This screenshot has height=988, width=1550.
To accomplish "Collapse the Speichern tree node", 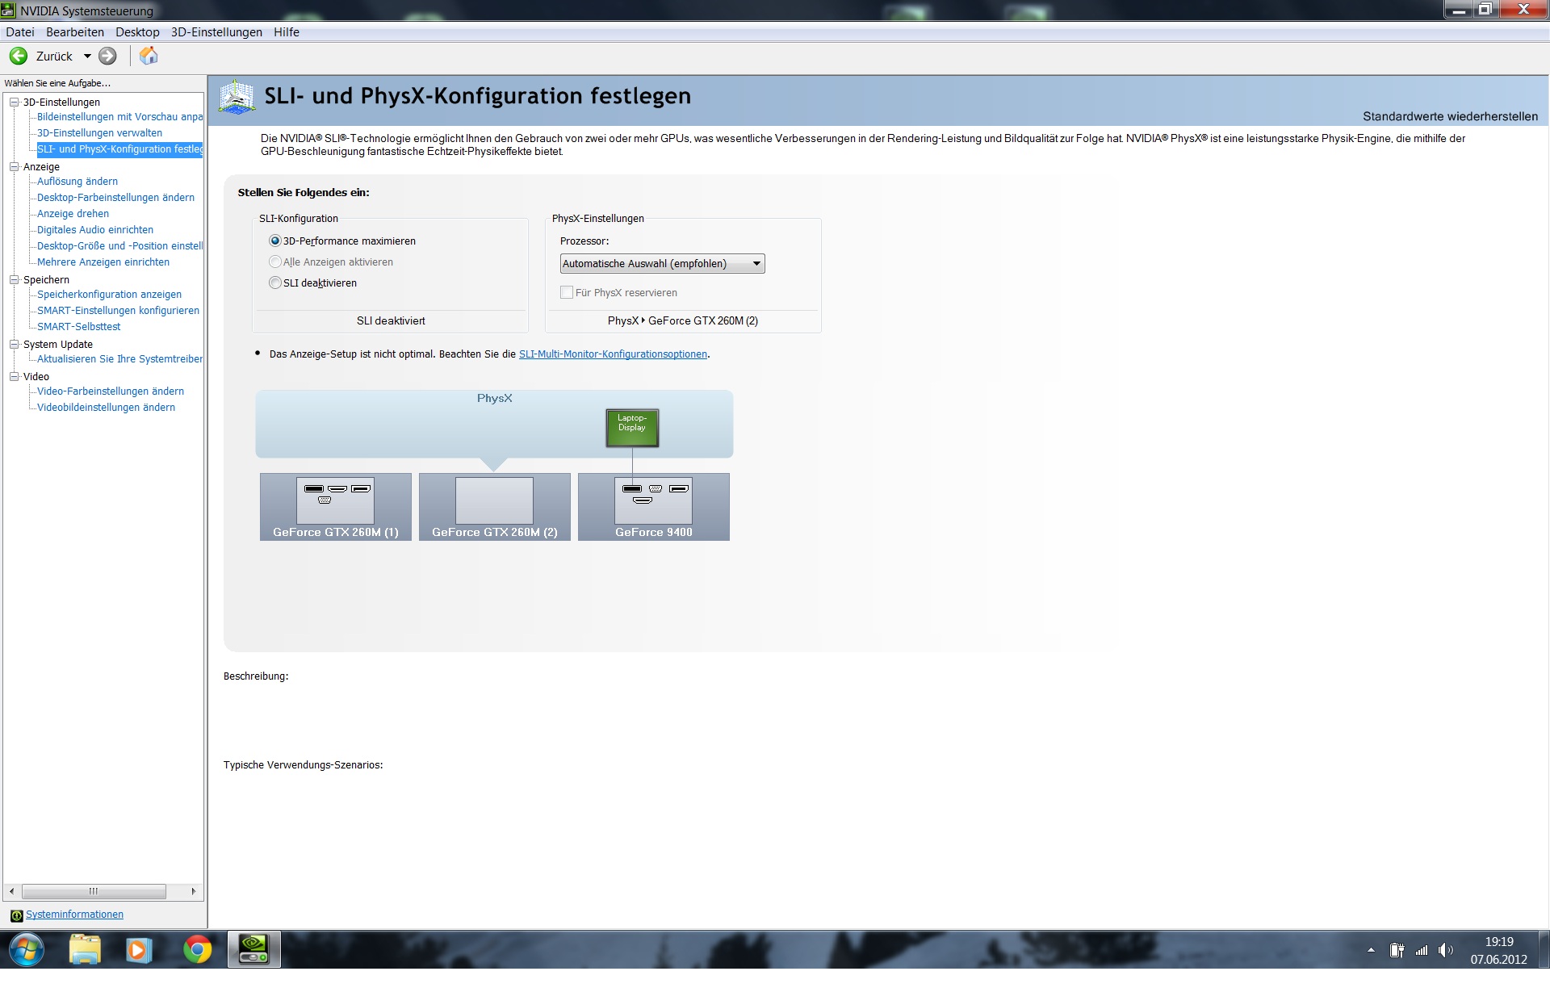I will coord(14,279).
